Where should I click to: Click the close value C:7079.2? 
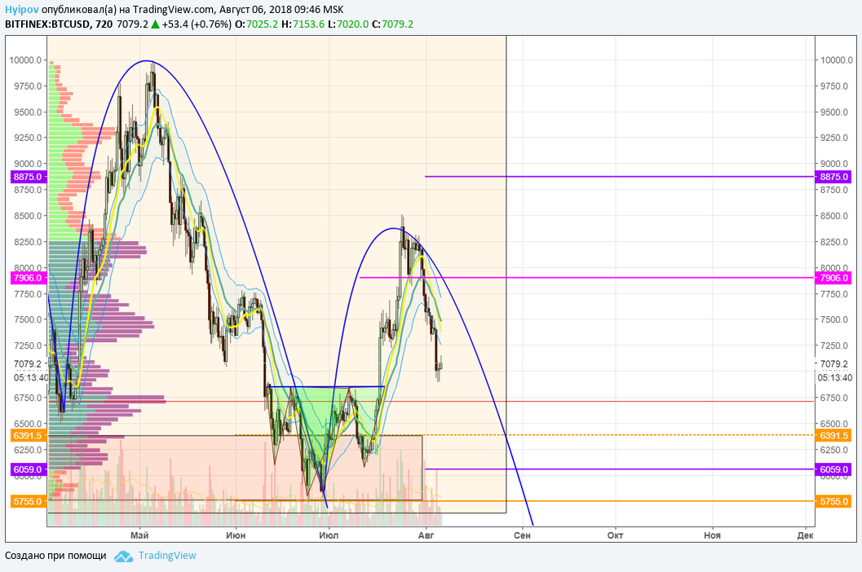pos(392,24)
